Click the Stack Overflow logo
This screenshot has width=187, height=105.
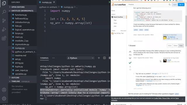click(x=119, y=5)
